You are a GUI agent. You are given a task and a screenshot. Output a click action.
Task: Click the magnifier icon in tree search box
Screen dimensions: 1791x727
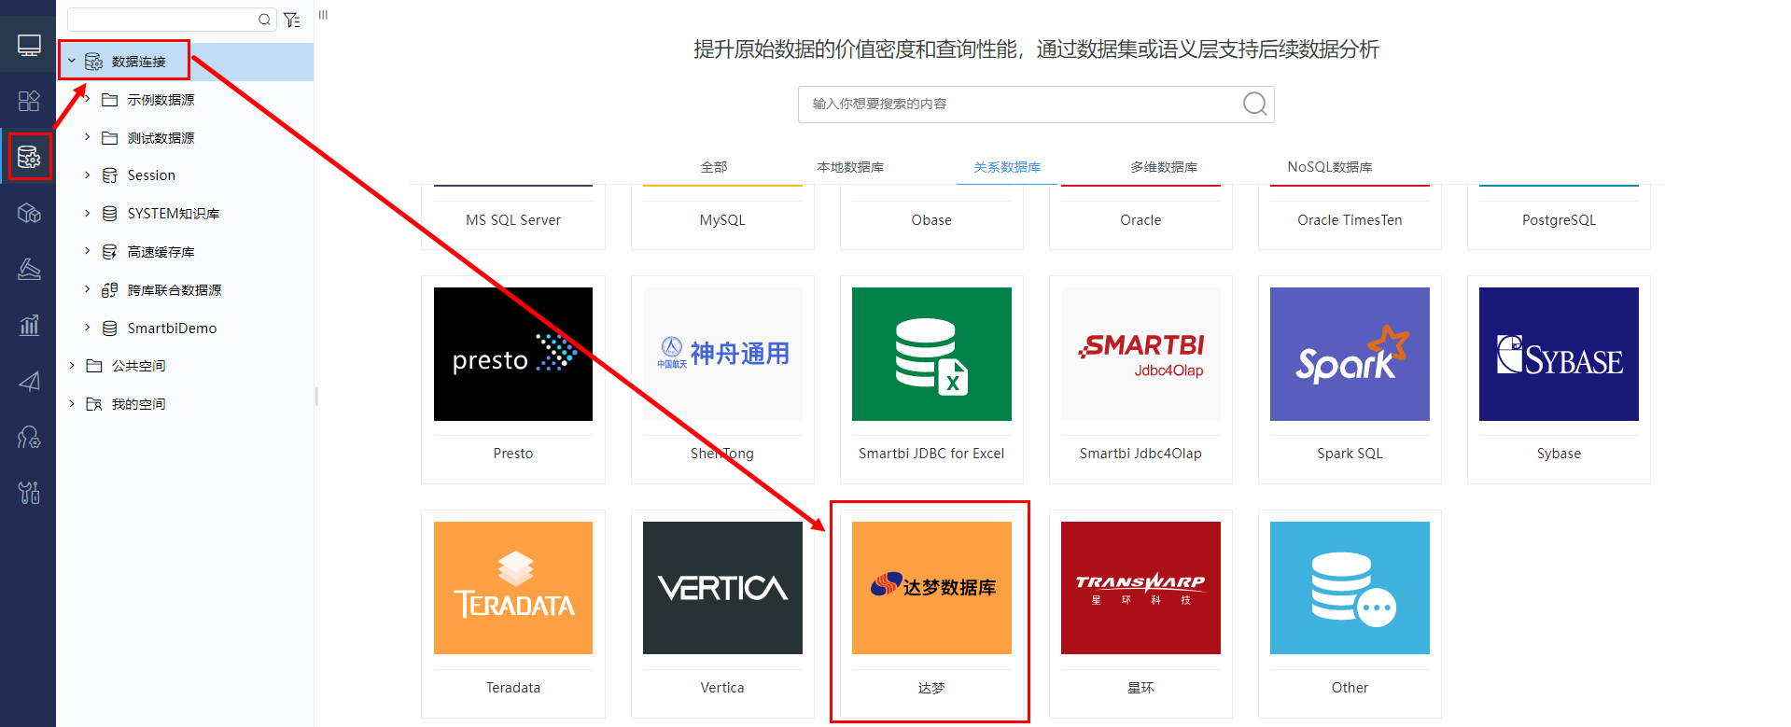pos(264,20)
